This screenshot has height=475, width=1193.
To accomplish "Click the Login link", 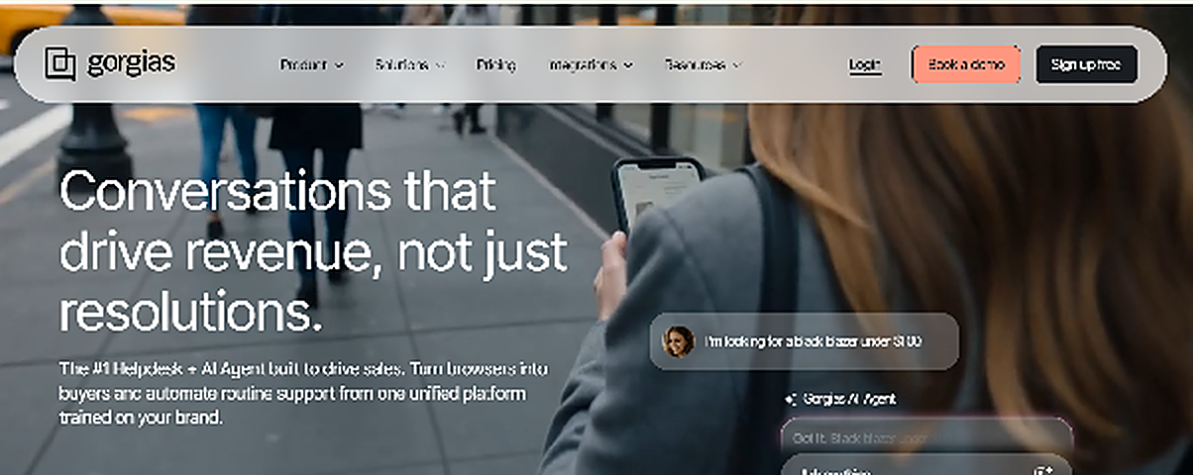I will click(x=864, y=64).
